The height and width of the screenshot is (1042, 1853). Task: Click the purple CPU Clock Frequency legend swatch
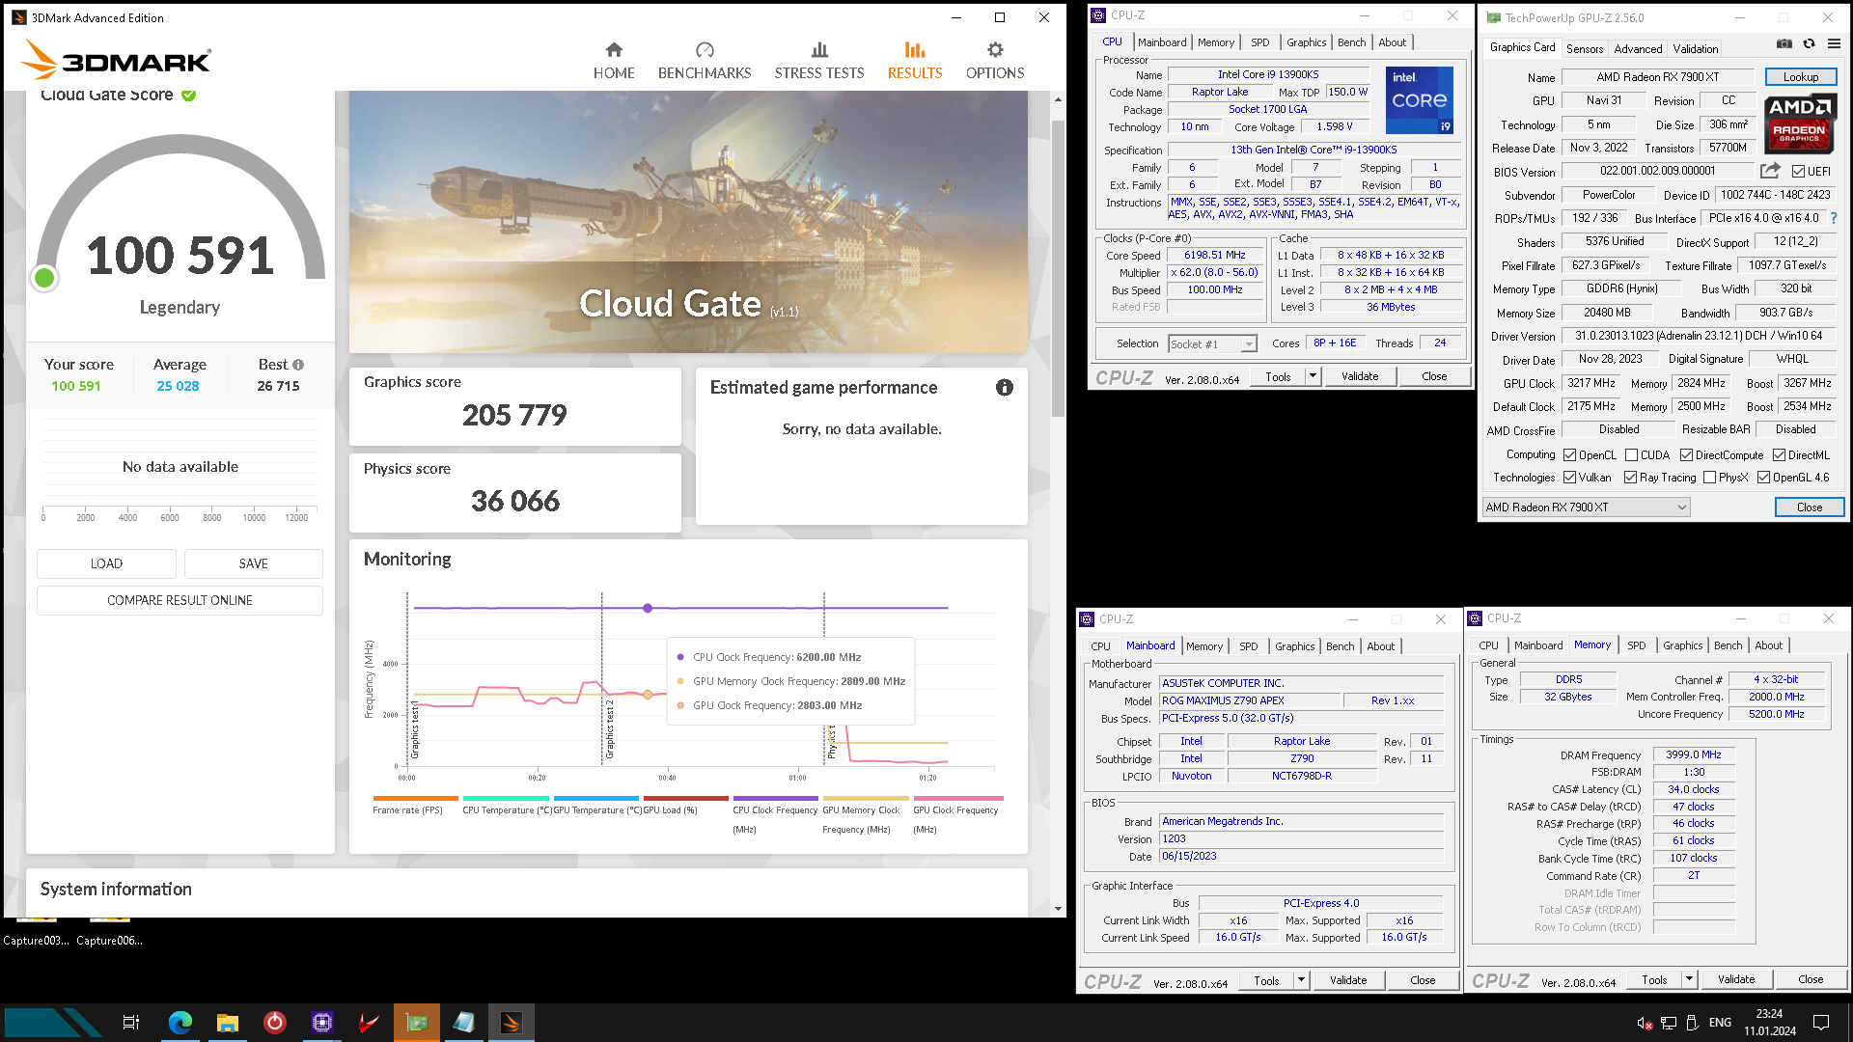[776, 798]
